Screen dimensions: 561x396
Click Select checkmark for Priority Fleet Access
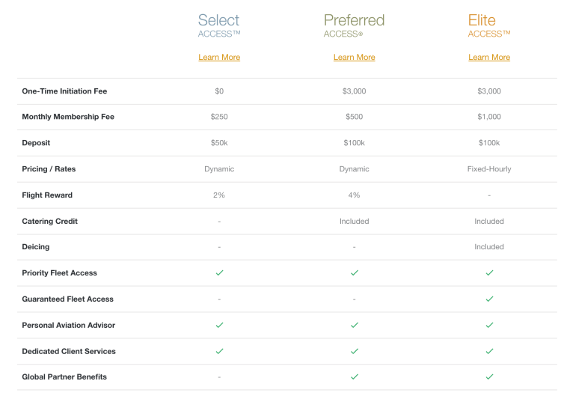219,273
